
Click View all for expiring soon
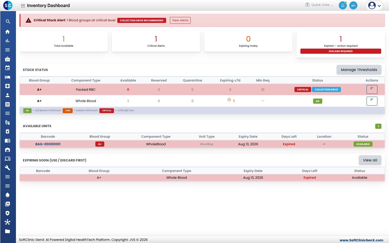coord(370,160)
